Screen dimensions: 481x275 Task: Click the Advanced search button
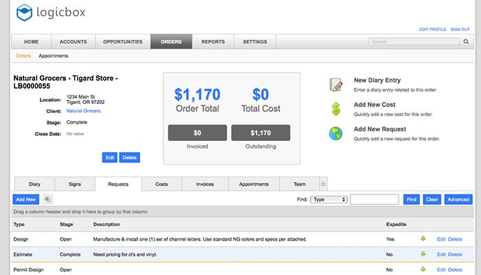pyautogui.click(x=458, y=199)
